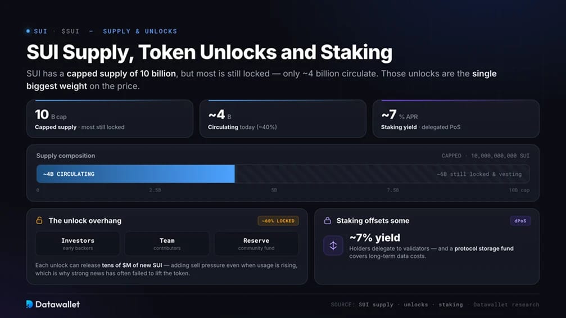Select the 10 B cap Capped supply card

click(110, 119)
